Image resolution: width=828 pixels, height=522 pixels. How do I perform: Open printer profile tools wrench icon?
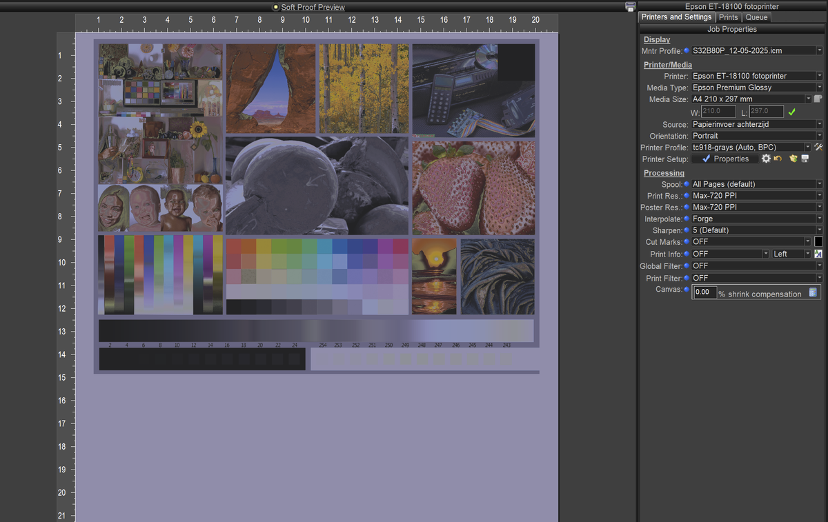tap(818, 147)
